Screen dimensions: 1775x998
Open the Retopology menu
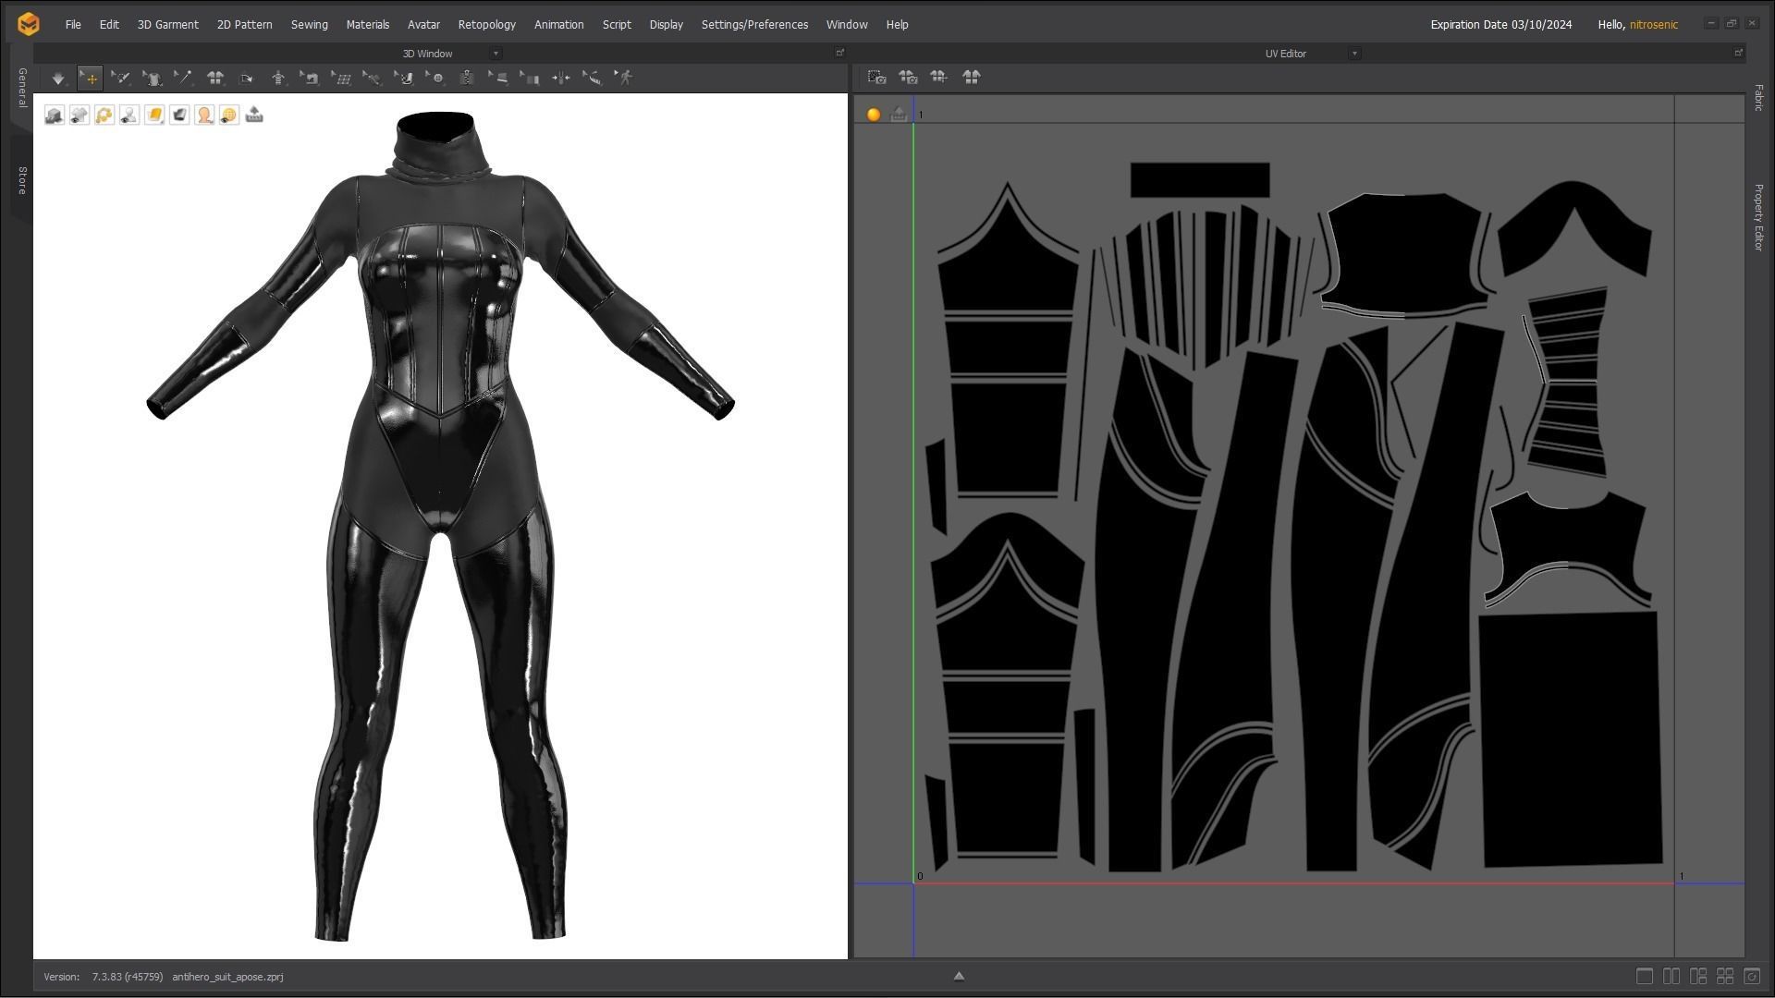coord(486,25)
